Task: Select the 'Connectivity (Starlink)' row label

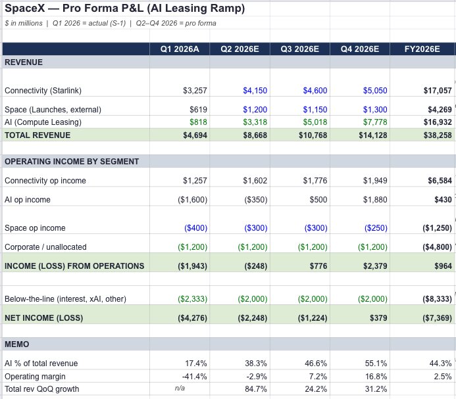Action: point(43,91)
